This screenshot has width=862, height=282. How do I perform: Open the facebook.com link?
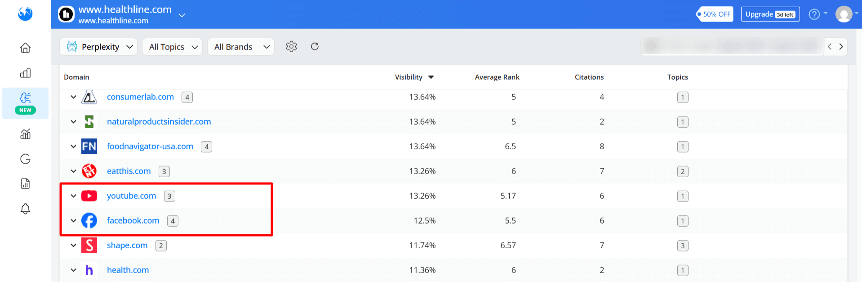tap(133, 220)
